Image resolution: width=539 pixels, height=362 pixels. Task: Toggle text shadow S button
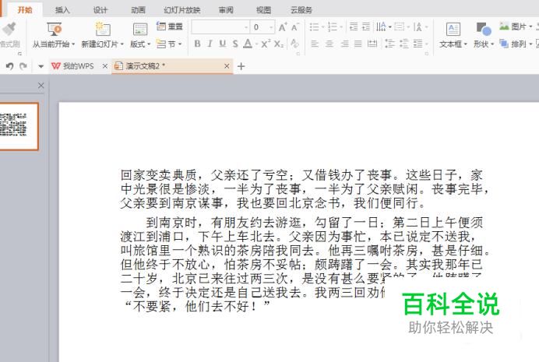tap(235, 44)
